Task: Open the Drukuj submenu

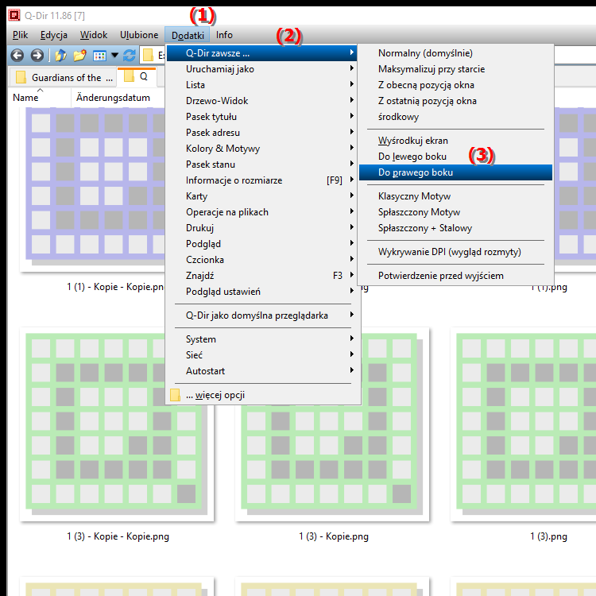Action: point(261,228)
